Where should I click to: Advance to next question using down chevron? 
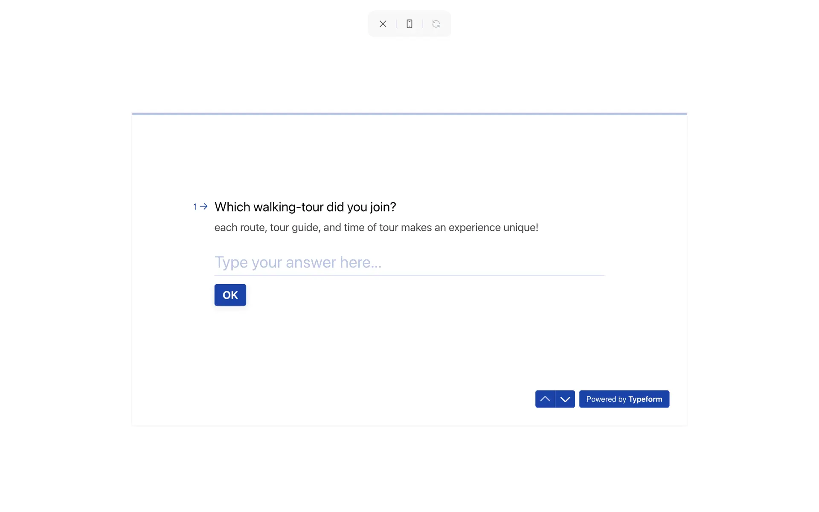[565, 399]
